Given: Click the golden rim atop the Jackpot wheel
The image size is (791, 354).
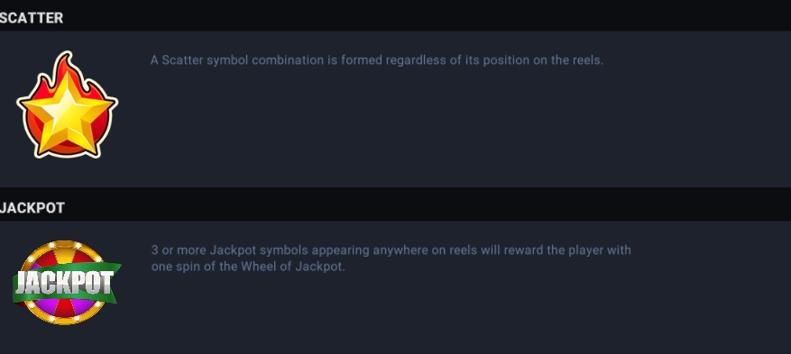Looking at the screenshot, I should click(x=65, y=244).
